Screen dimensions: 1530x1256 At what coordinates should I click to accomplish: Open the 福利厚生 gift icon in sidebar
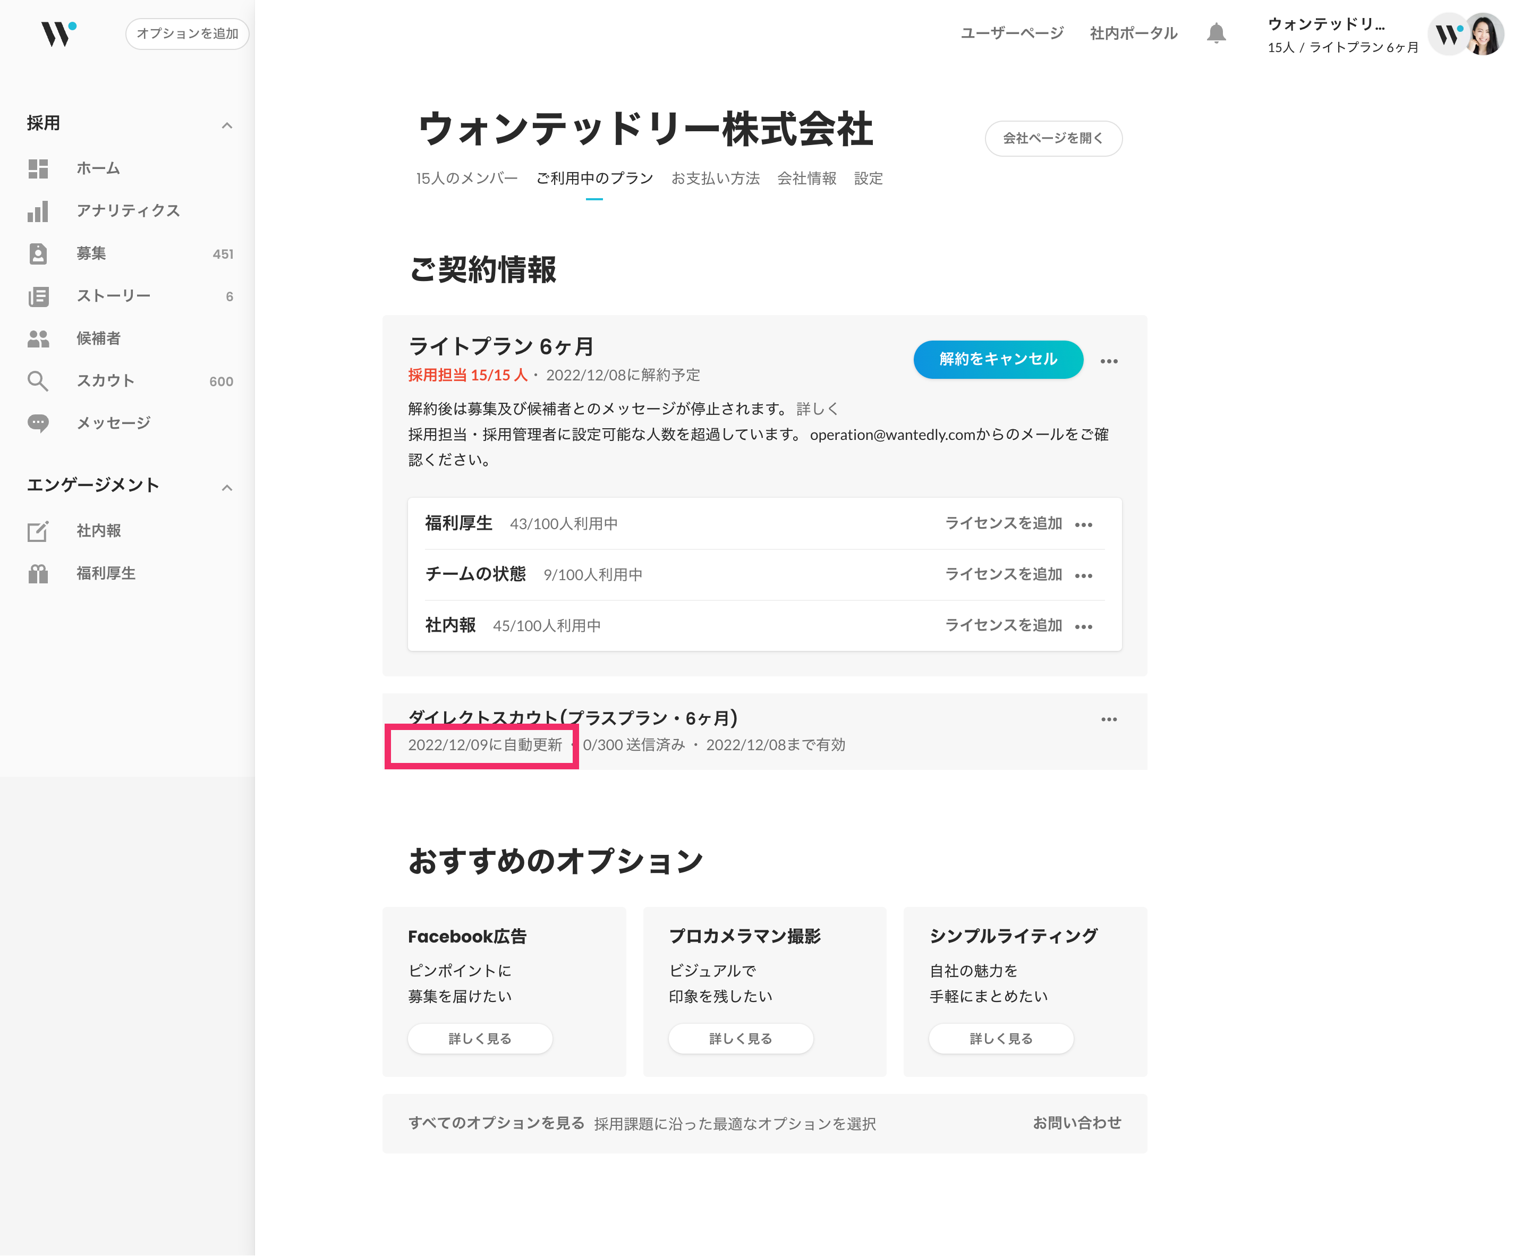38,574
